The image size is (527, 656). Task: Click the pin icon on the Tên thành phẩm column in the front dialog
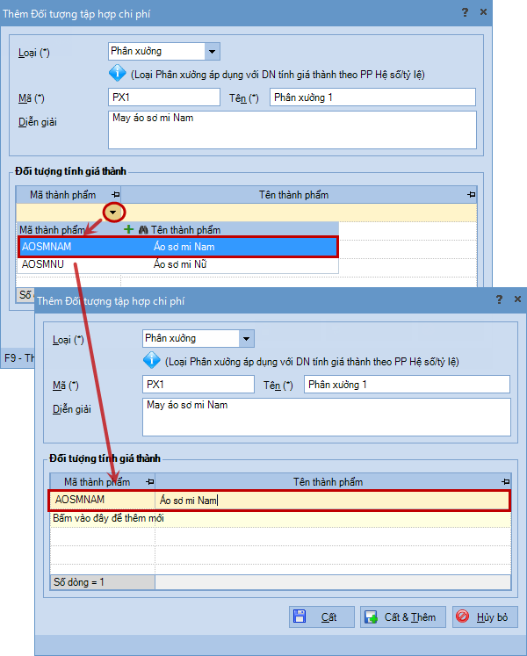click(x=504, y=482)
